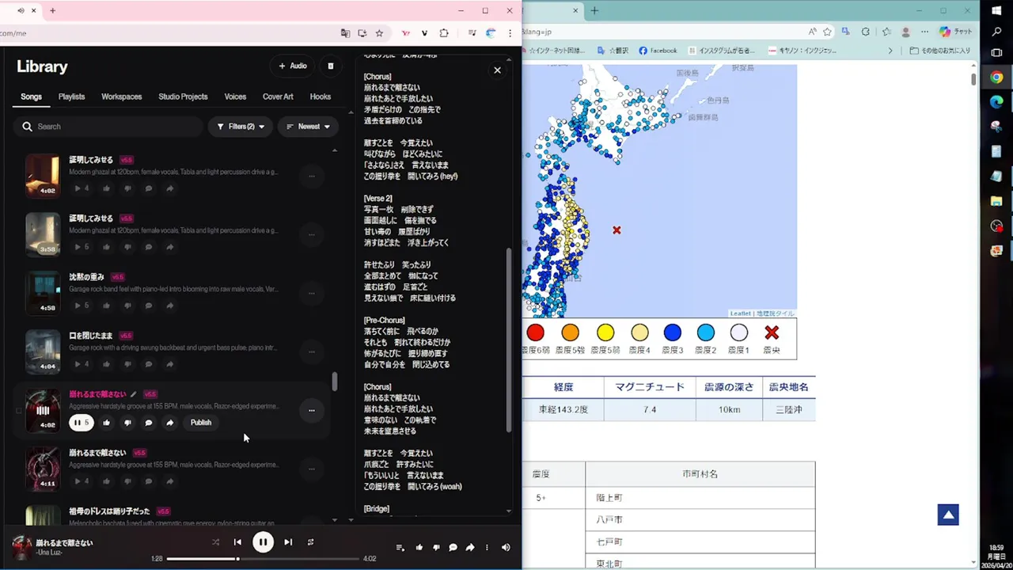Screen dimensions: 1013x570
Task: Dislike the 口を閉じたまま song
Action: [127, 364]
